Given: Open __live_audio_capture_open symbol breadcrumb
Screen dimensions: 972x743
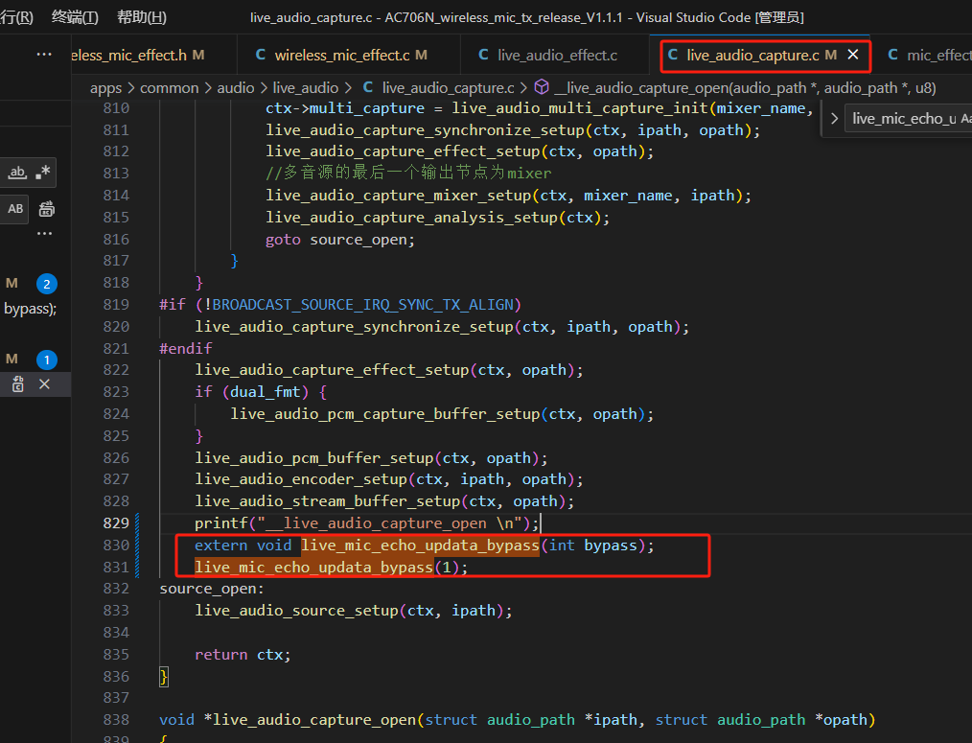Looking at the screenshot, I should coord(745,88).
